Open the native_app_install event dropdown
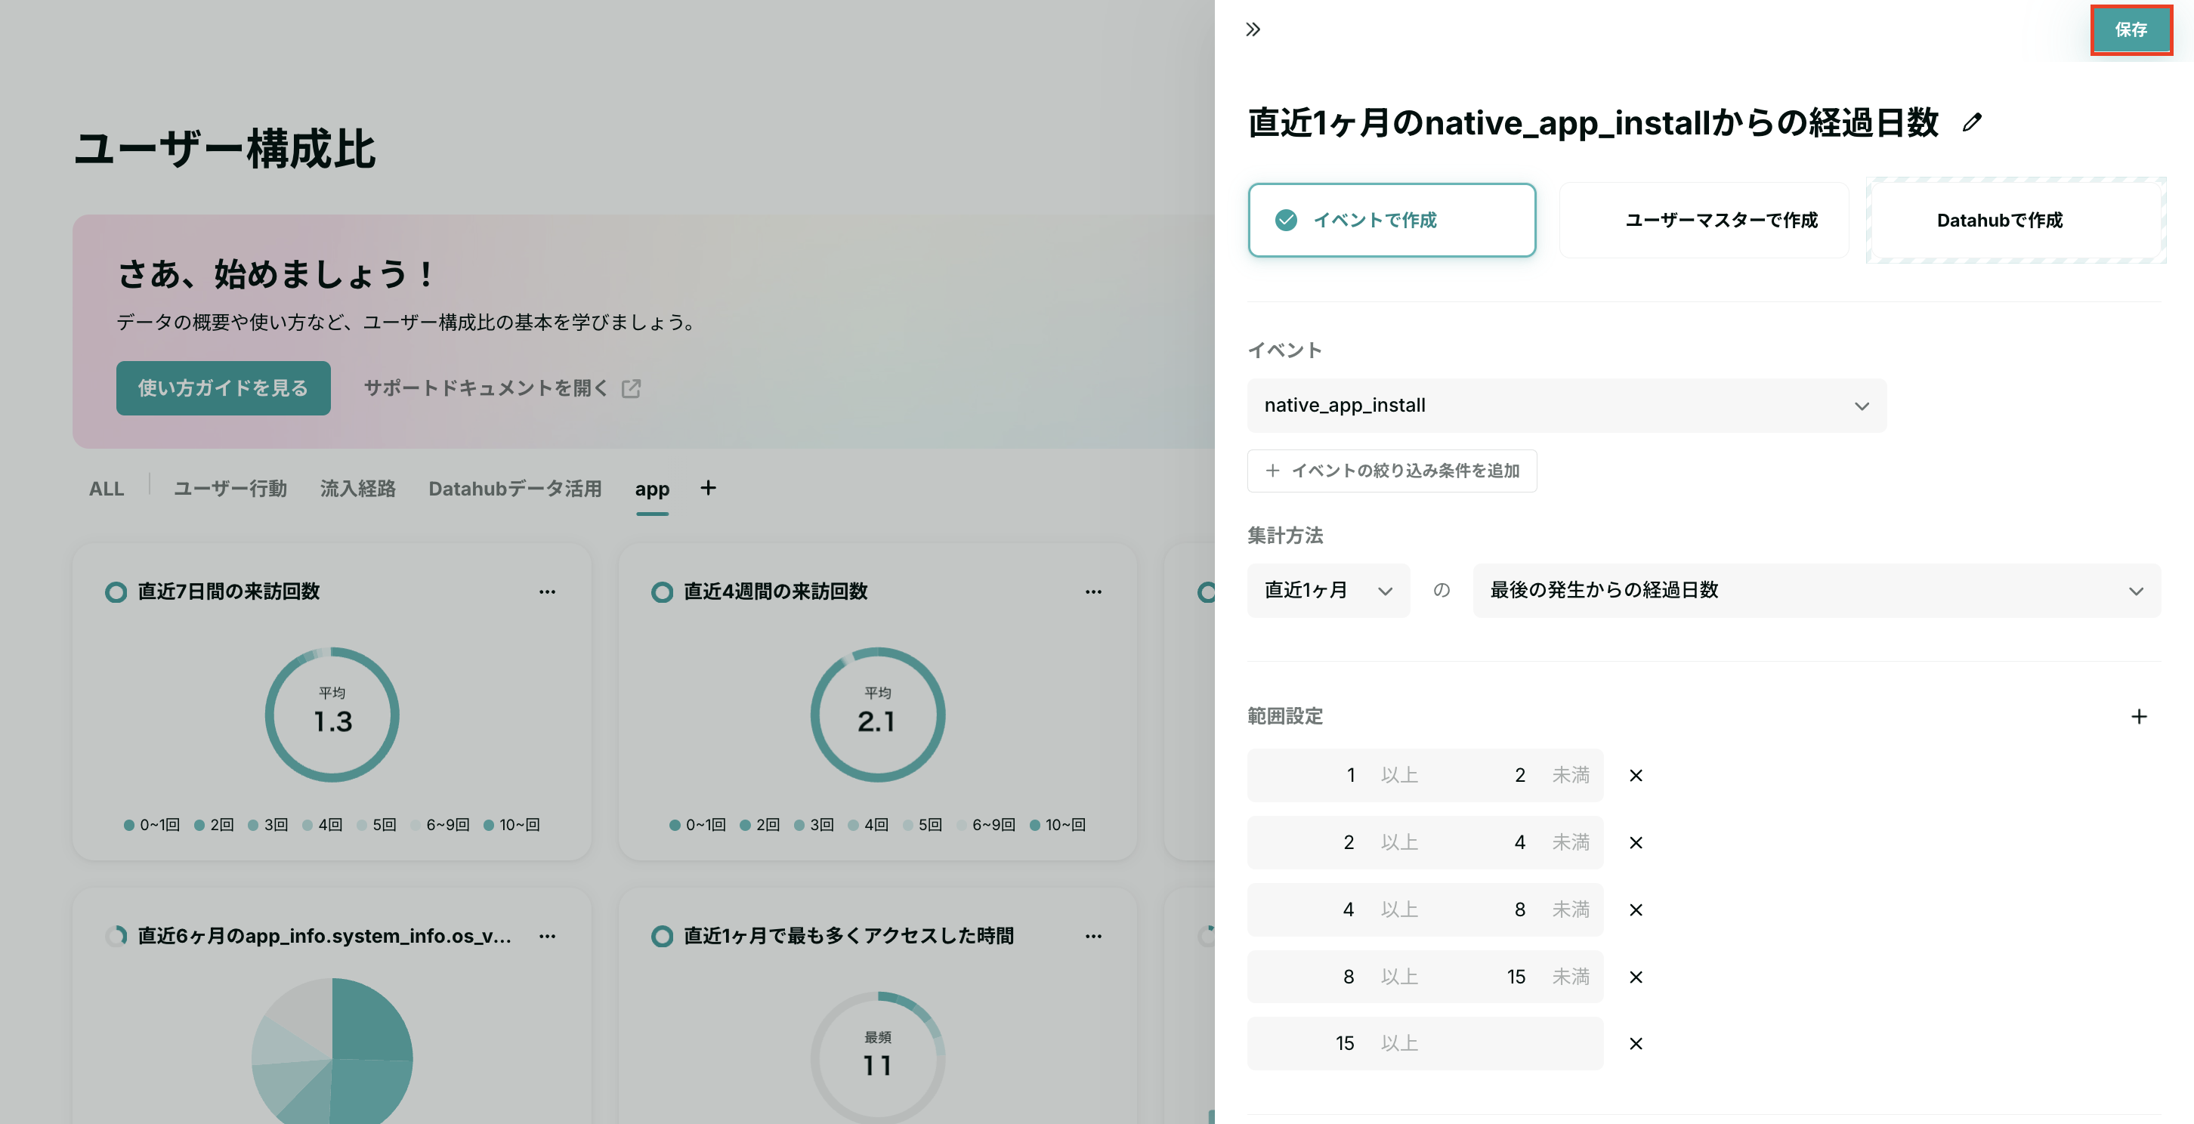This screenshot has height=1124, width=2194. click(x=1566, y=406)
